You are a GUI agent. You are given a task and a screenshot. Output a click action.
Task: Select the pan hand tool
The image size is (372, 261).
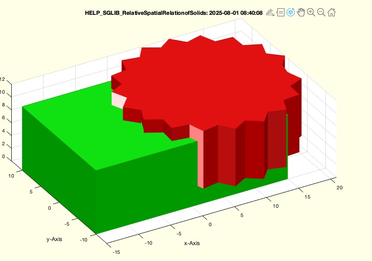click(301, 13)
